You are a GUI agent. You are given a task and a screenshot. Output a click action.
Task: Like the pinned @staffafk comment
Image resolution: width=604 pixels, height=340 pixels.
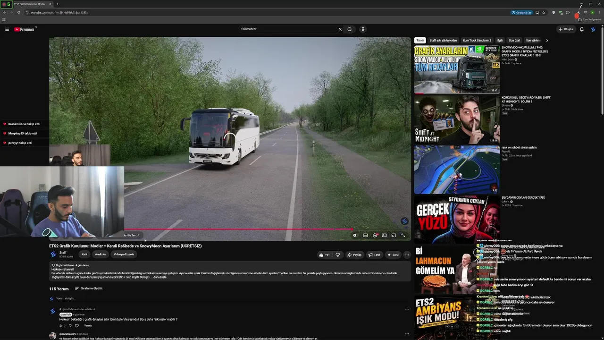61,325
